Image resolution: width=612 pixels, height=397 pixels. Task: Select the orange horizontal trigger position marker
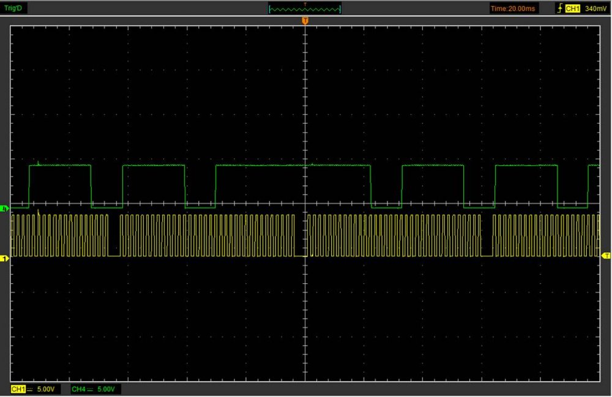[x=305, y=21]
